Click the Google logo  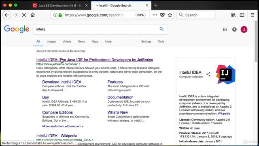pyautogui.click(x=17, y=29)
